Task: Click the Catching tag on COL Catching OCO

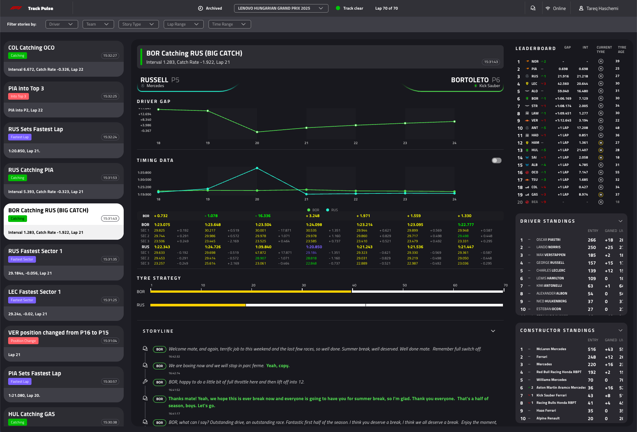Action: tap(17, 56)
